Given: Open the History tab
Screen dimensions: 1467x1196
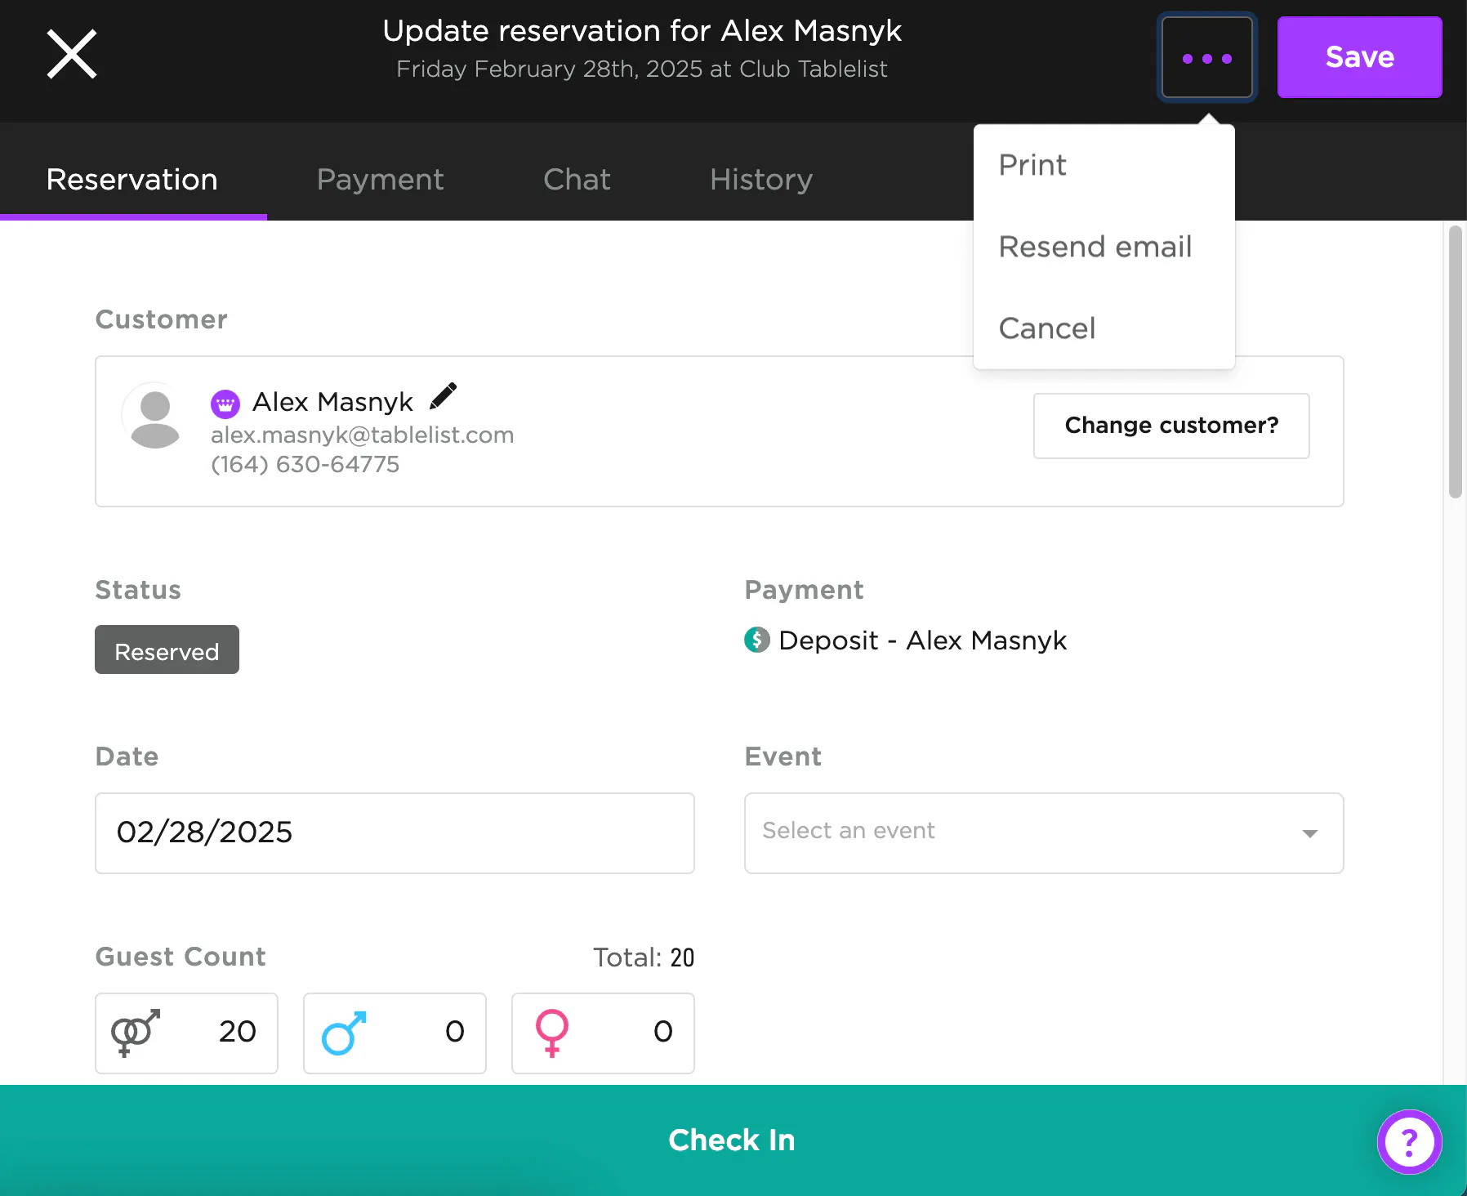Looking at the screenshot, I should pyautogui.click(x=760, y=180).
